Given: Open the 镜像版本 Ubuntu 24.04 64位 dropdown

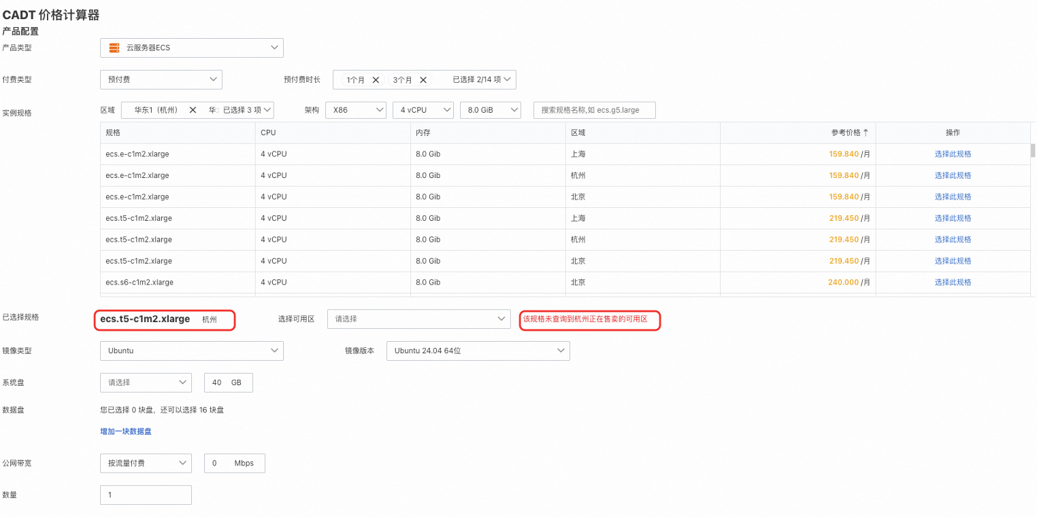Looking at the screenshot, I should pos(478,351).
